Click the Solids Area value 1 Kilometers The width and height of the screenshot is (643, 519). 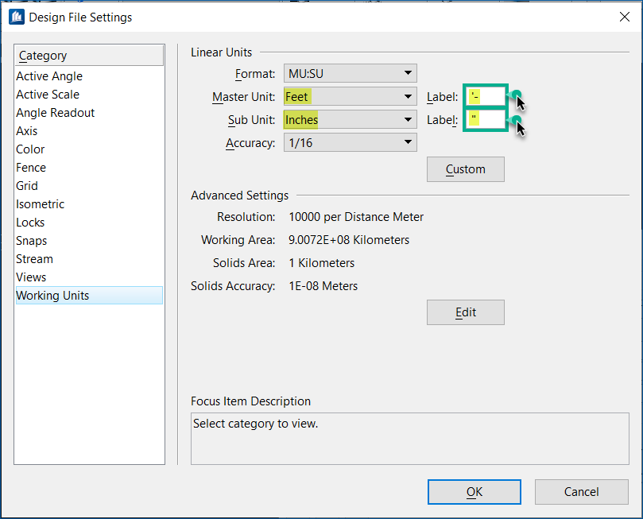(x=321, y=263)
